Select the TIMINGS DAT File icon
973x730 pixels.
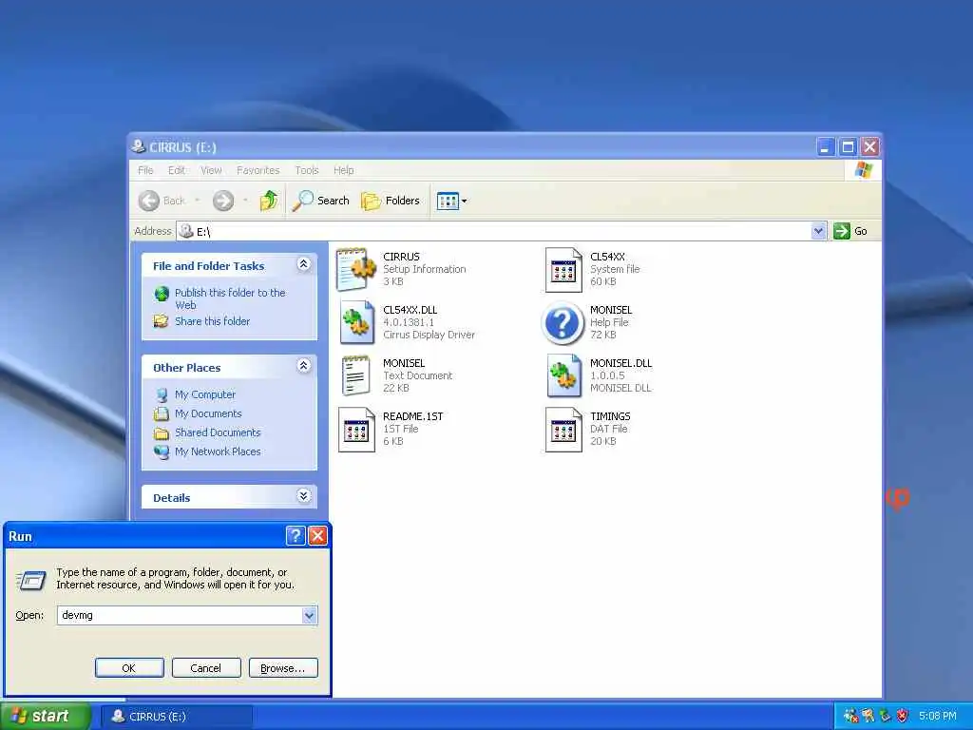point(563,429)
